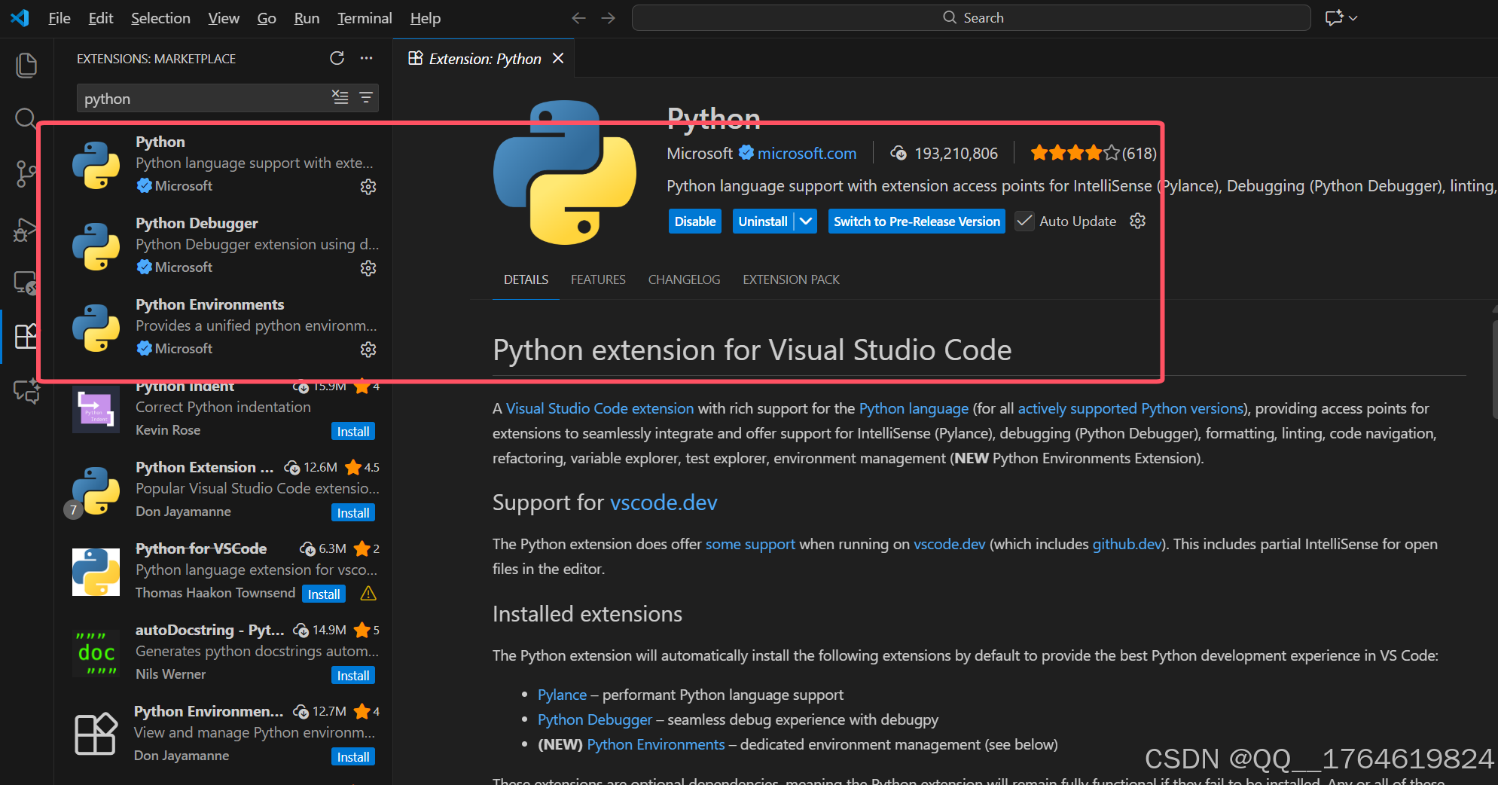Install Python Environment Manager by Don Jayamanne
This screenshot has height=785, width=1498.
353,756
